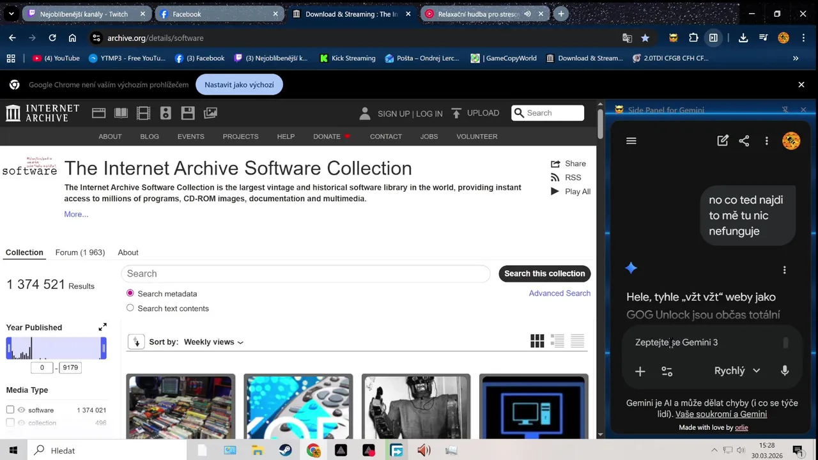Open the Audio speaker icon in Archive navbar
This screenshot has height=460, width=818.
pyautogui.click(x=166, y=113)
